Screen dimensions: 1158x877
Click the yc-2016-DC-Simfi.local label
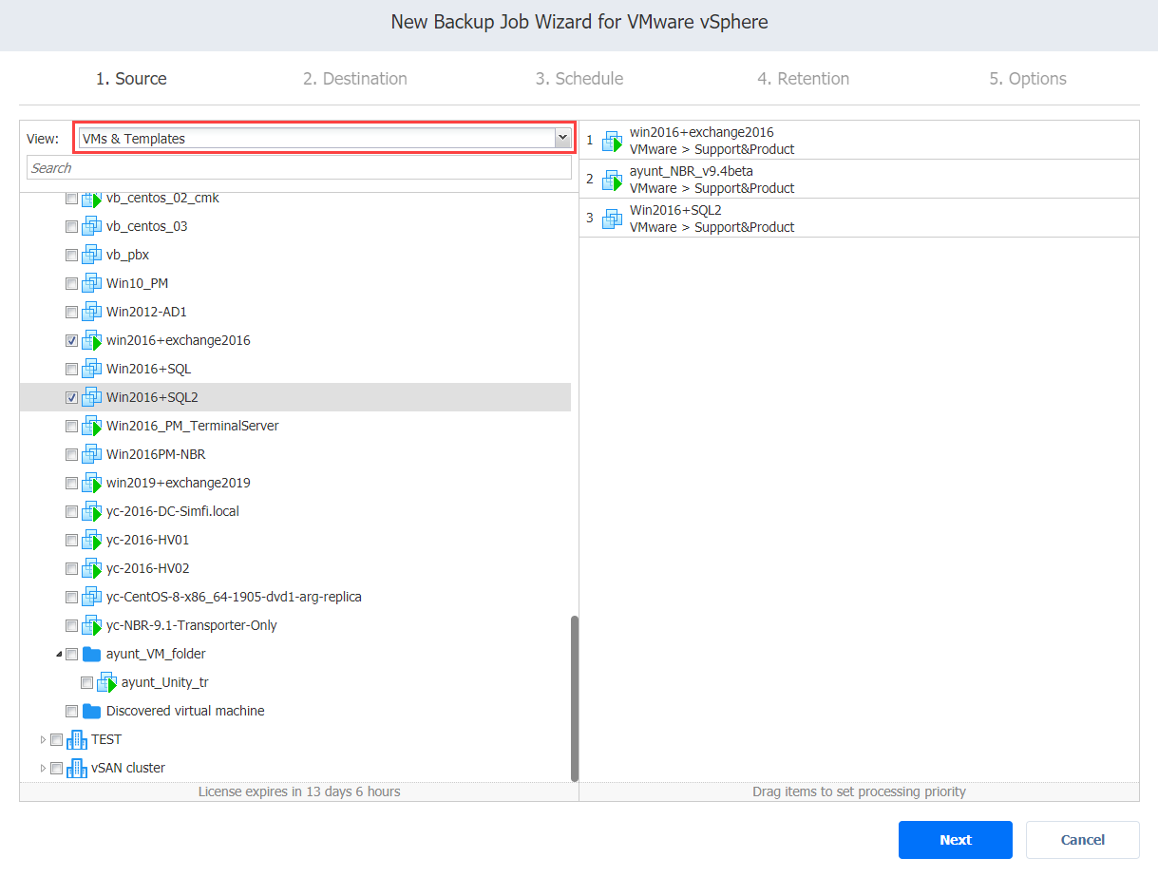[173, 511]
